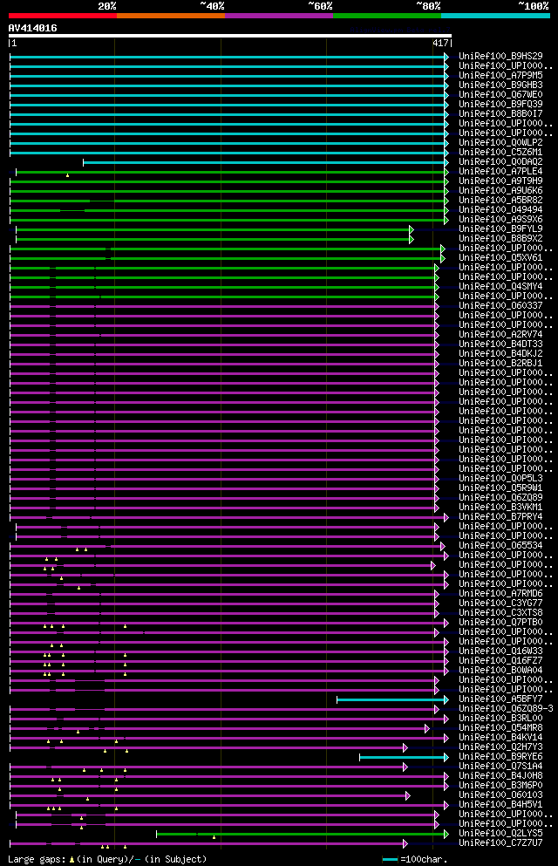
Task: Choose hit UniRef100_Q0DAQ2
Action: pos(500,162)
